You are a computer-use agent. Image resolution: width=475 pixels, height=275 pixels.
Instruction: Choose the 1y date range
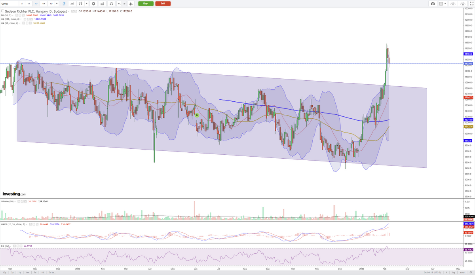pos(19,272)
